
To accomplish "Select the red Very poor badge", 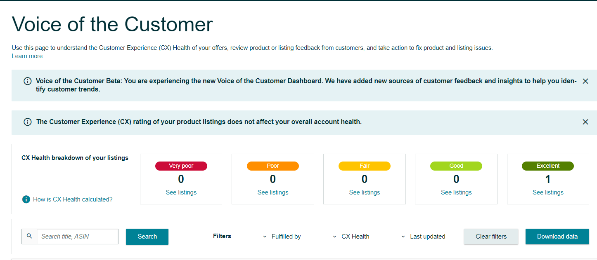I will click(181, 166).
